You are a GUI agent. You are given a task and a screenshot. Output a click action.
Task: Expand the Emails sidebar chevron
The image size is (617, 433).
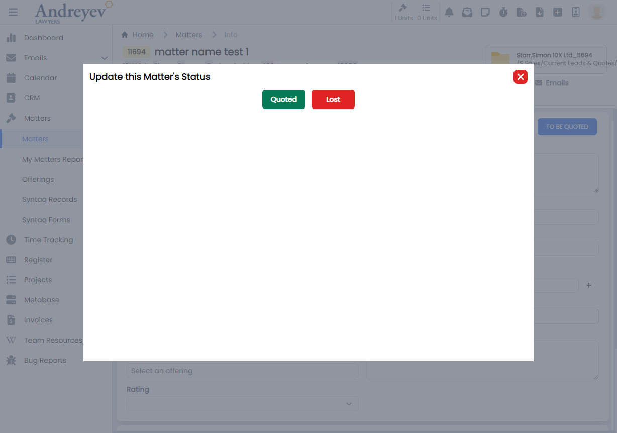click(105, 58)
